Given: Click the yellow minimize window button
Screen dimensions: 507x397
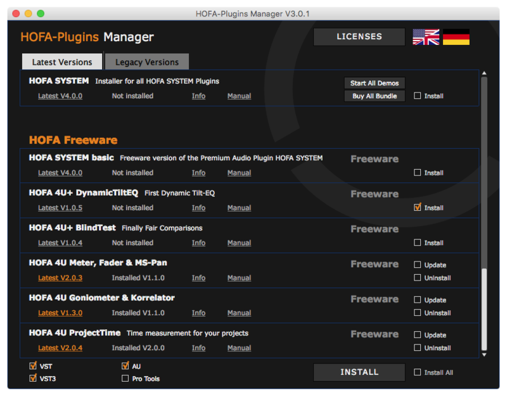Looking at the screenshot, I should click(x=28, y=13).
